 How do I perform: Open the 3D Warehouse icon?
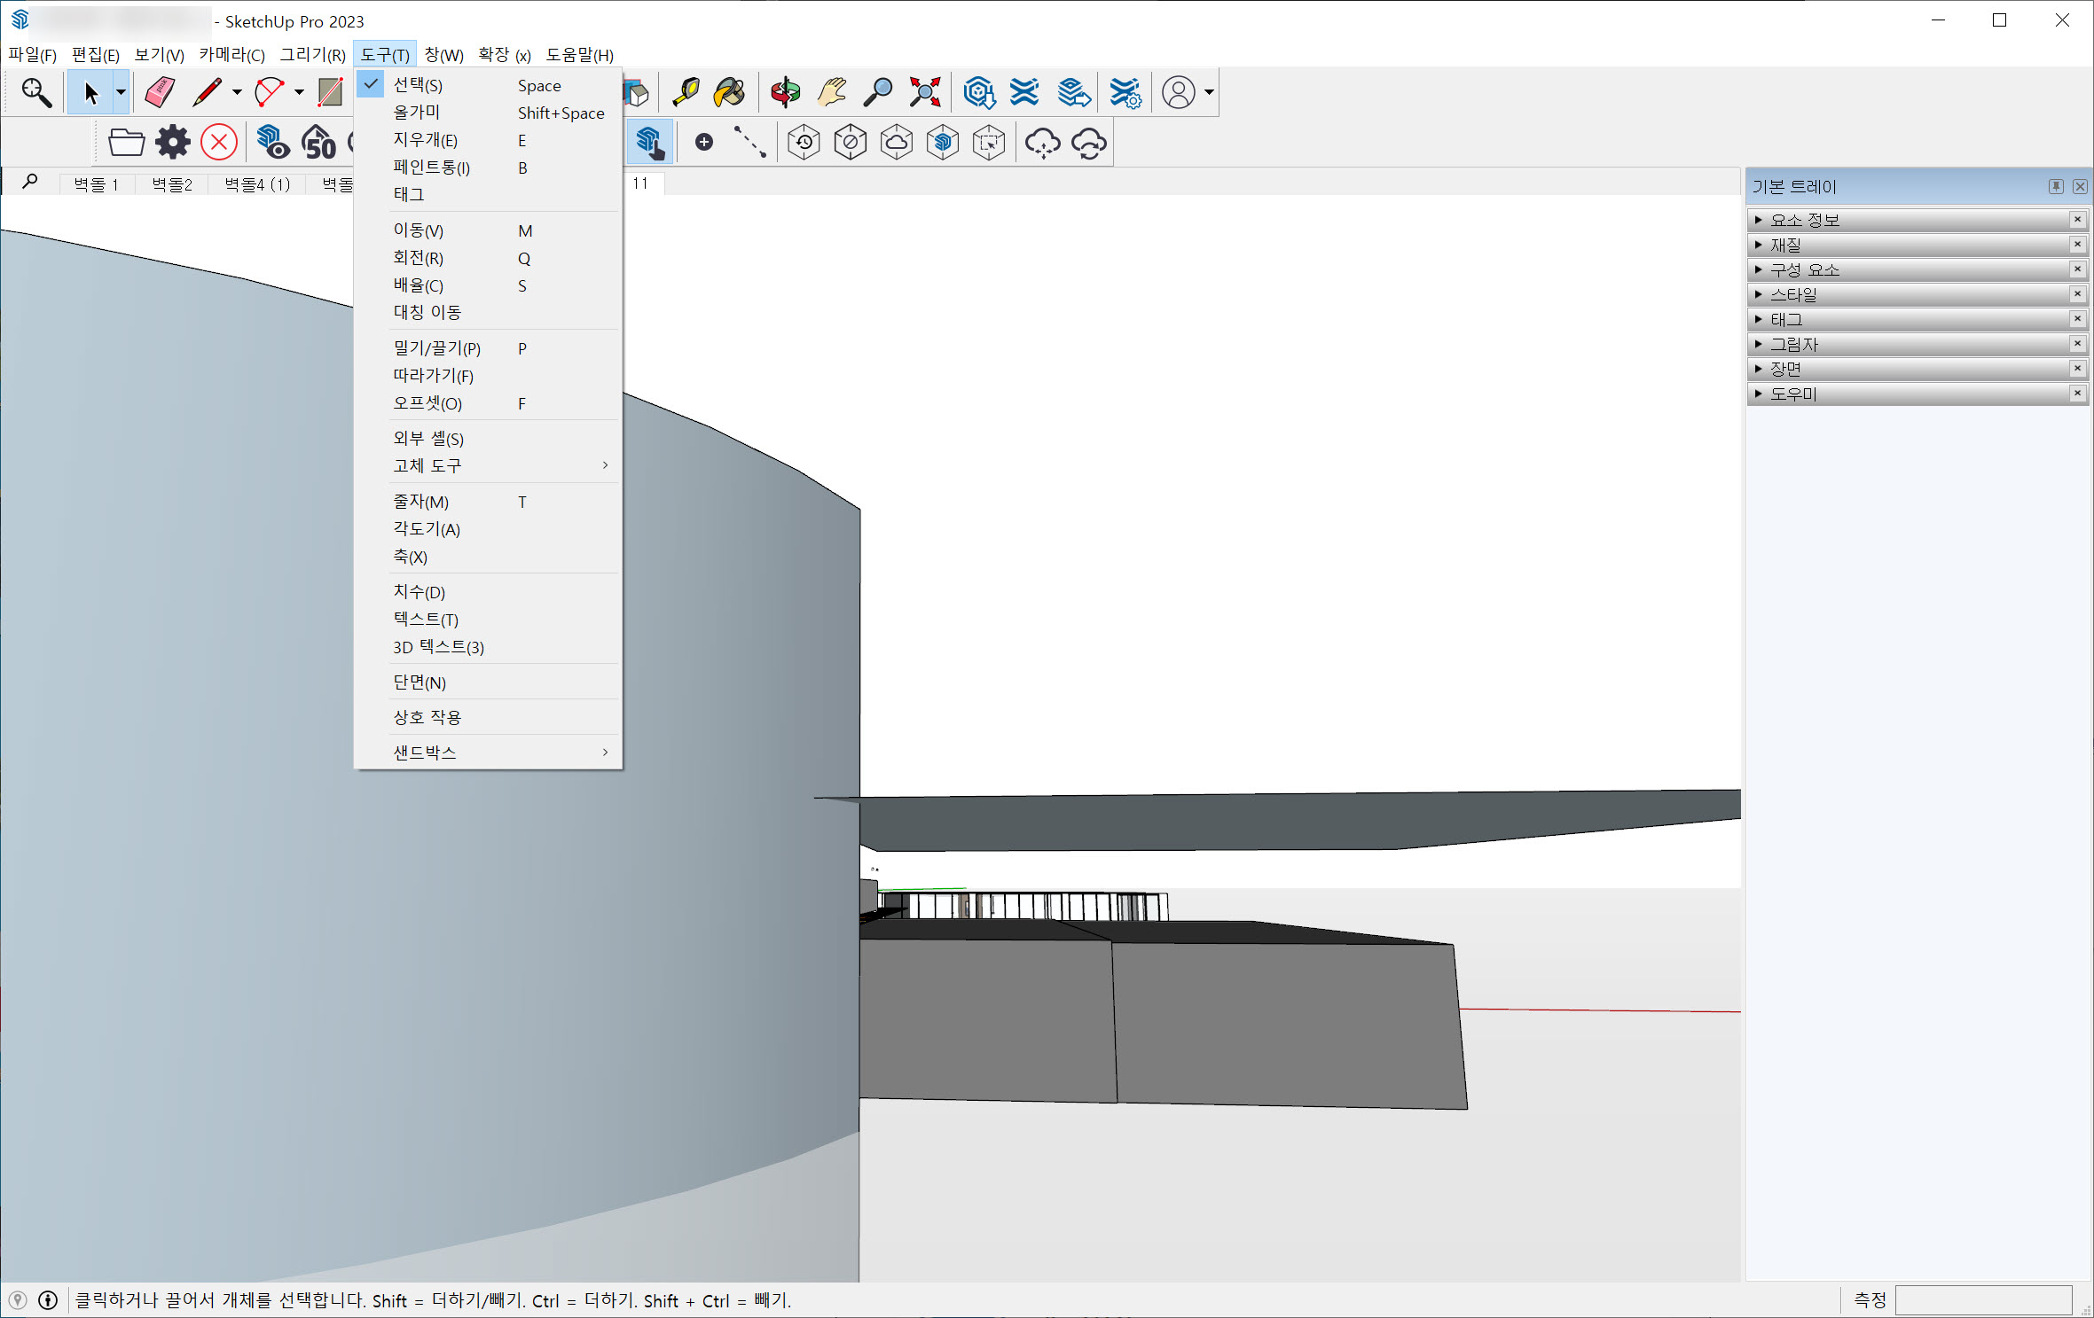[x=978, y=92]
